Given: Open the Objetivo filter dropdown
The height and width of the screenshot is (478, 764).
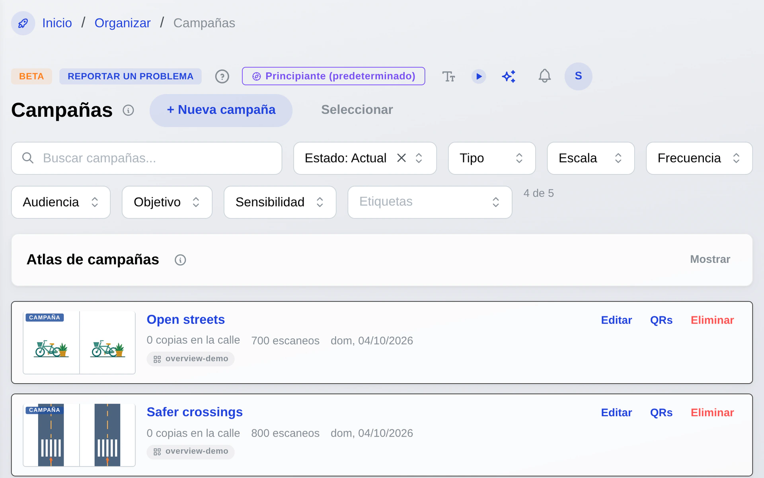Looking at the screenshot, I should tap(167, 202).
